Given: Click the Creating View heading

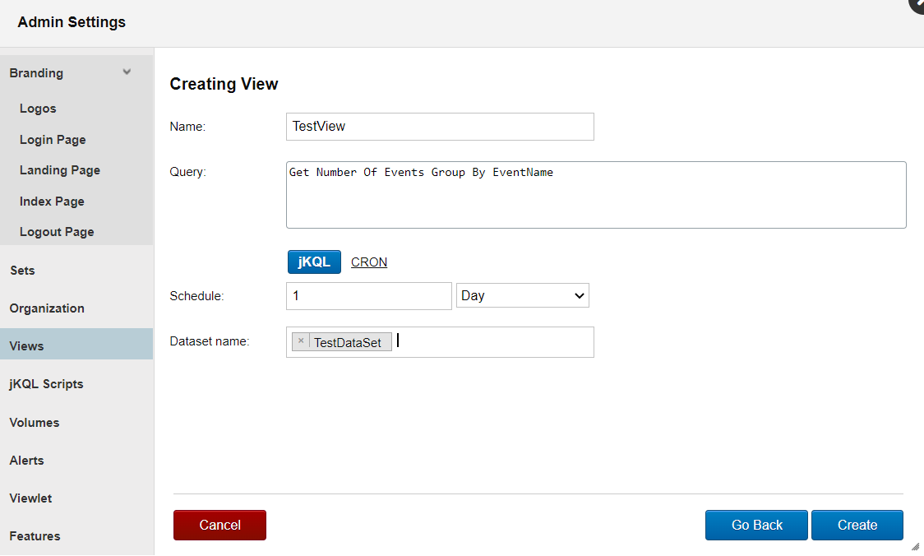Looking at the screenshot, I should coord(224,85).
